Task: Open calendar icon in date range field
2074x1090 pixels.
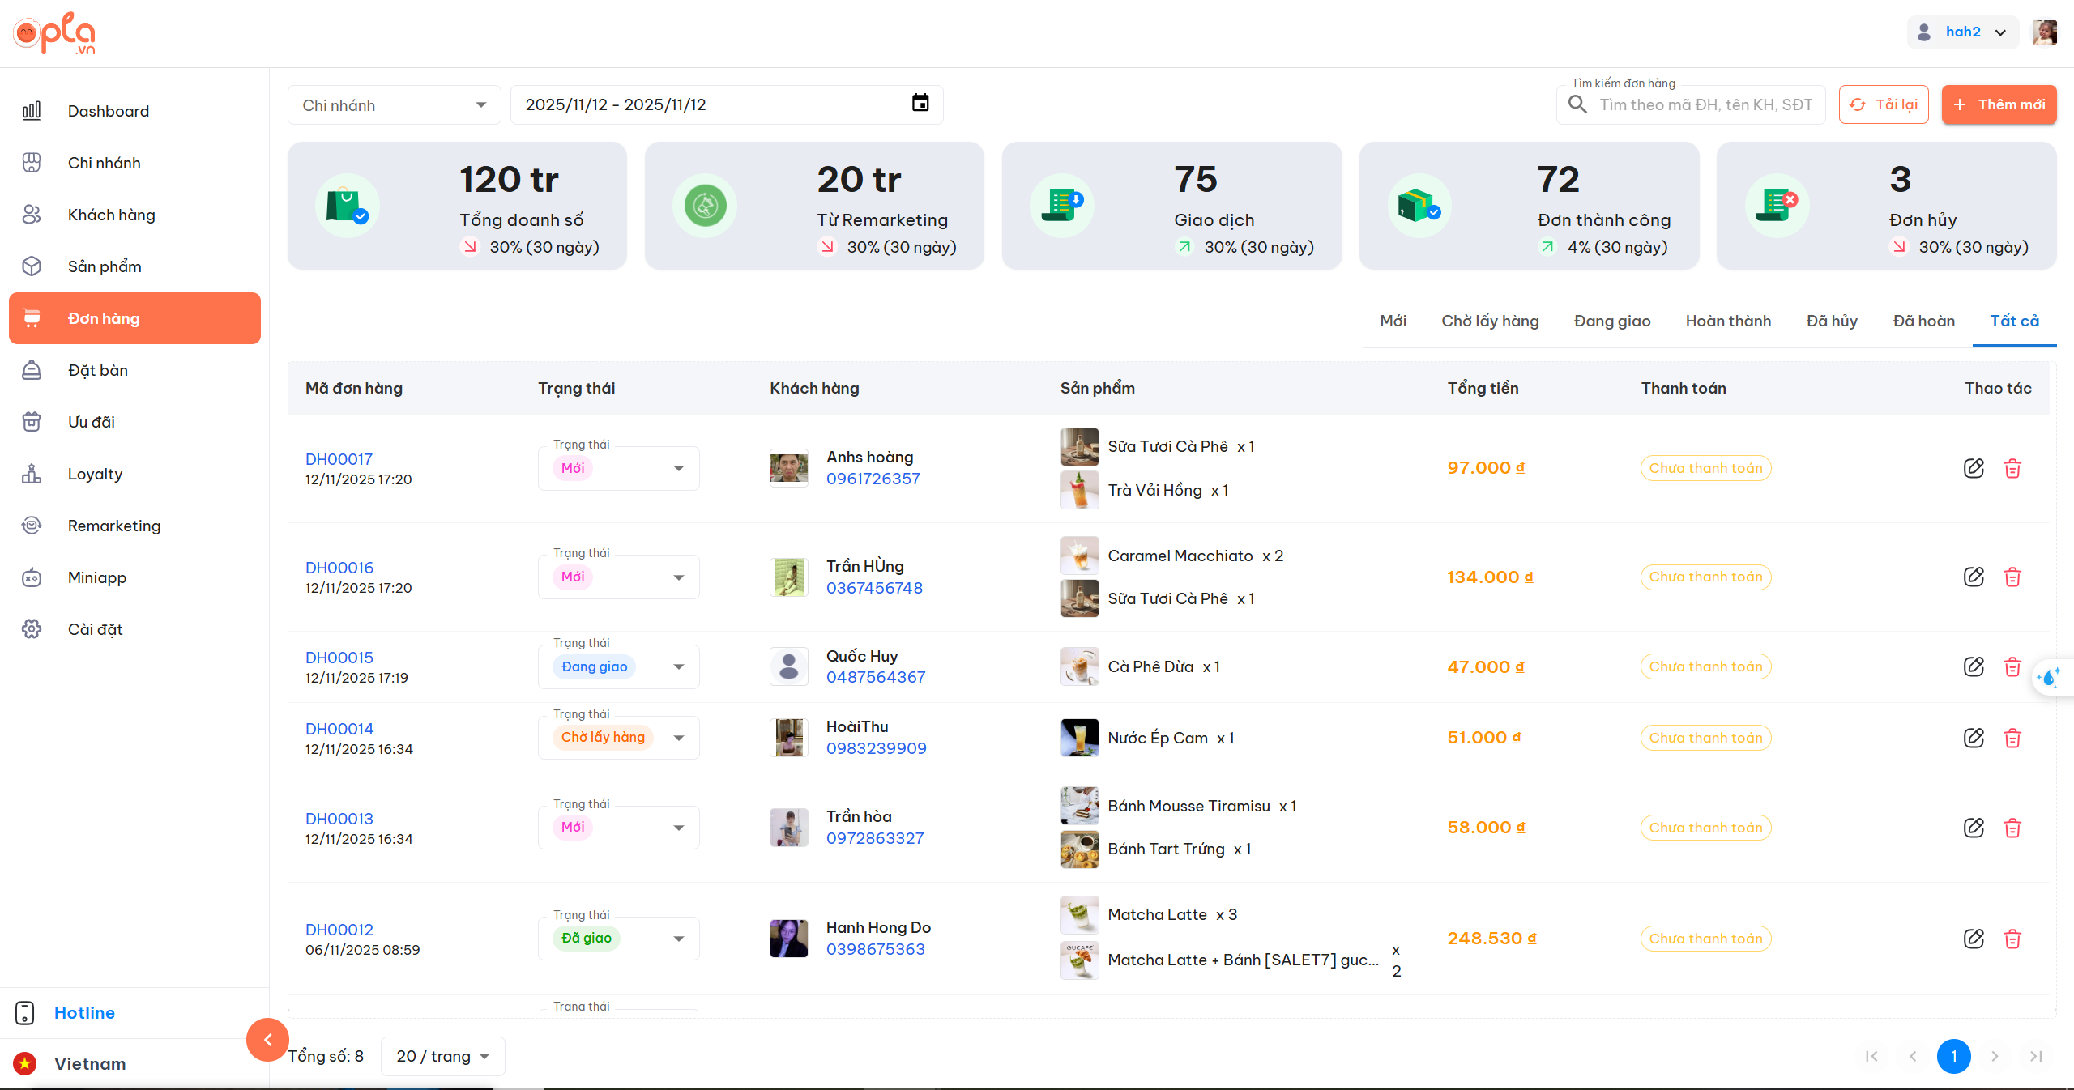Action: (x=920, y=104)
